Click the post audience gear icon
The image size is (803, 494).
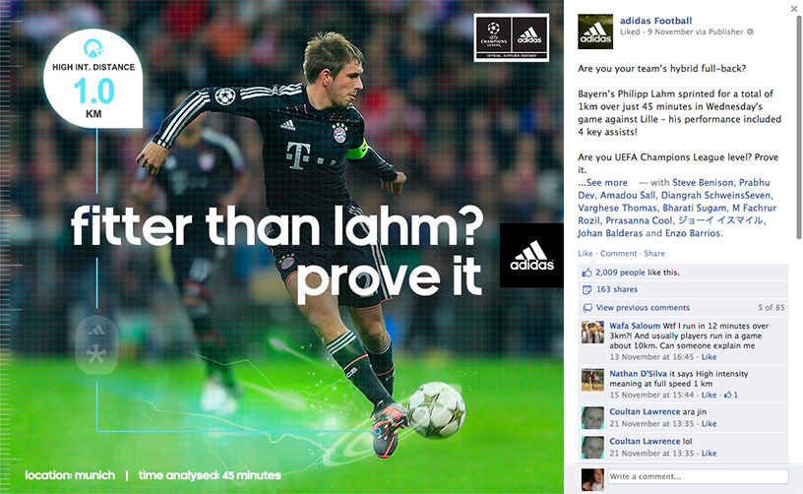pos(750,31)
